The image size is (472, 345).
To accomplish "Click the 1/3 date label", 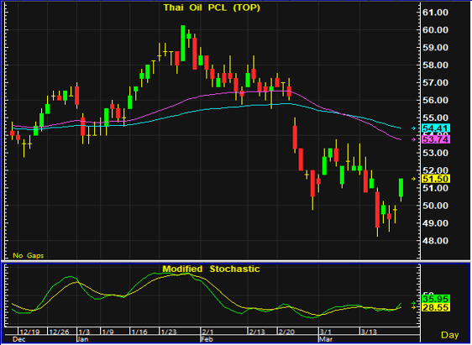I will (84, 332).
